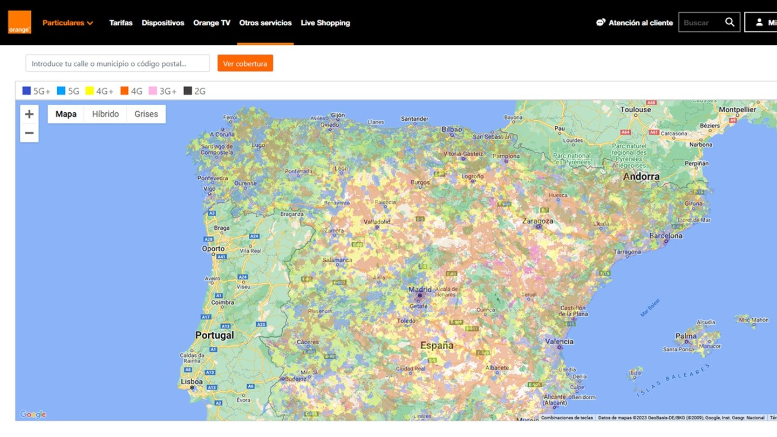Click Combinaciones de teclas link on map
Screen dimensions: 777x437
pos(566,418)
